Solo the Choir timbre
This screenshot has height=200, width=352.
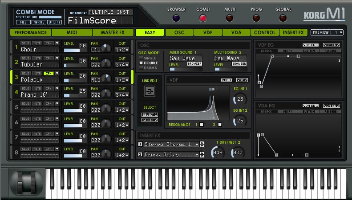[x=25, y=43]
